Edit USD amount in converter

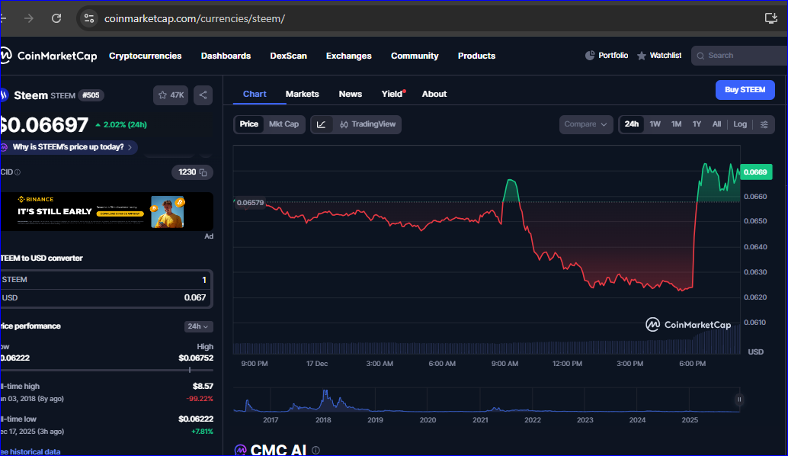[105, 297]
